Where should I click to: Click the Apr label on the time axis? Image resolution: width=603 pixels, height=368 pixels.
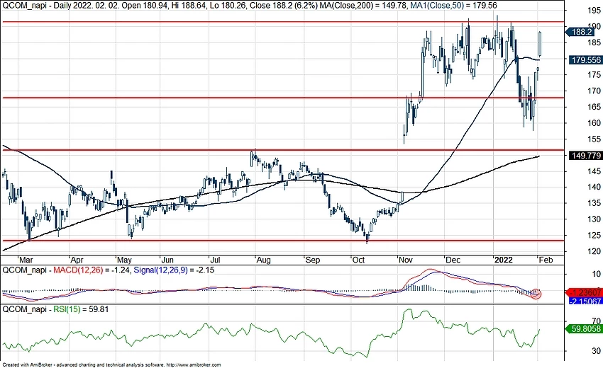pos(77,260)
